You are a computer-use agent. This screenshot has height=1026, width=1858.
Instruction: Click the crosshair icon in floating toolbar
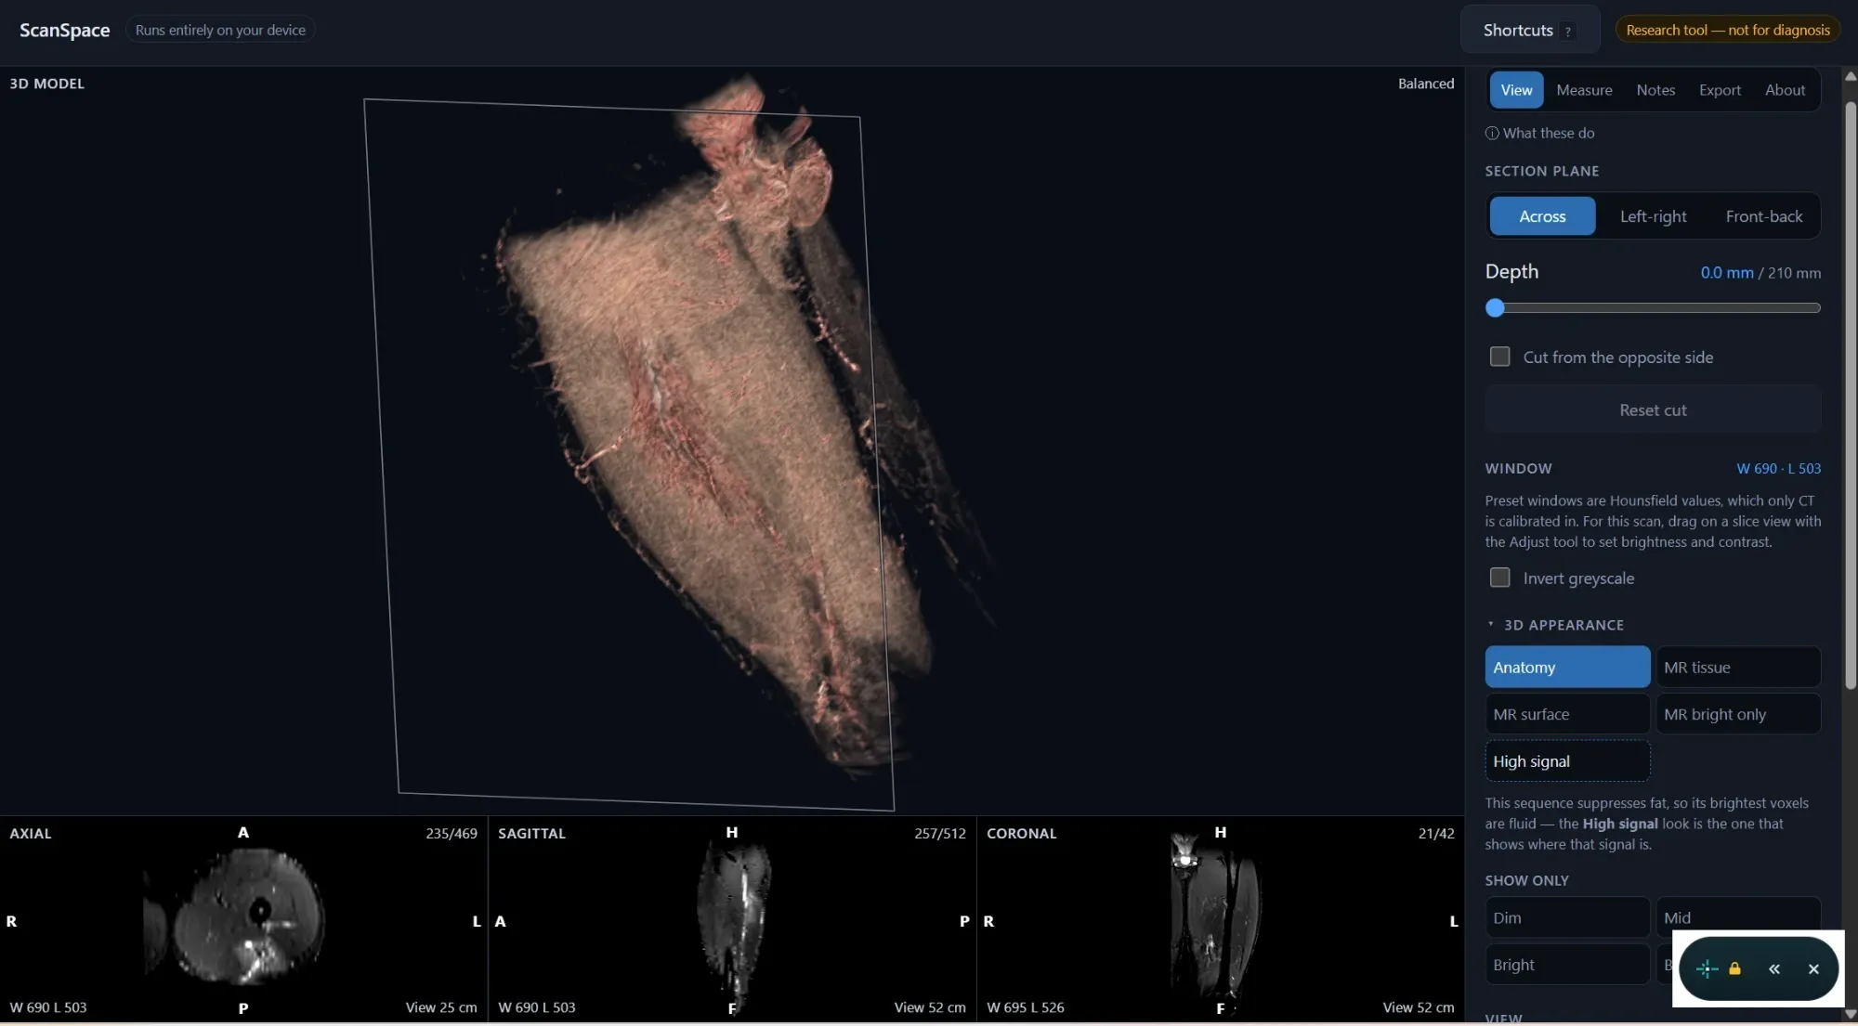click(x=1707, y=968)
